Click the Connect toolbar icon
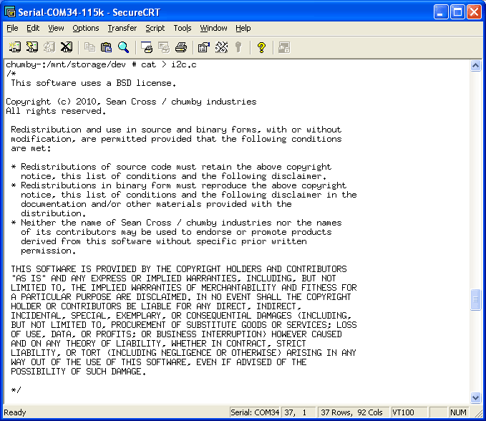The width and height of the screenshot is (486, 421). click(x=14, y=47)
